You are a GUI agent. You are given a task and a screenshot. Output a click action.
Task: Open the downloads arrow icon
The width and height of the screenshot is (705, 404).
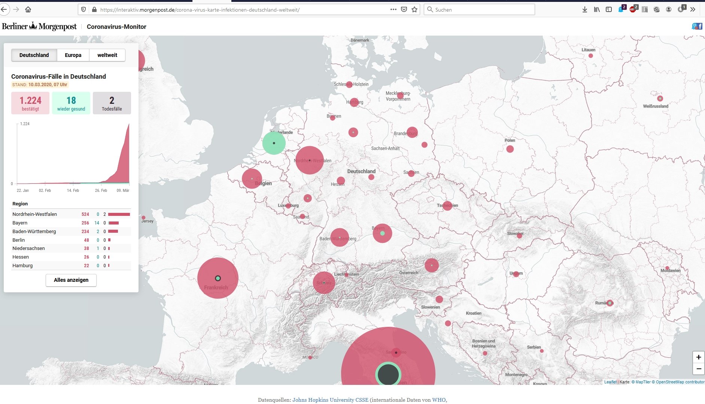(584, 9)
